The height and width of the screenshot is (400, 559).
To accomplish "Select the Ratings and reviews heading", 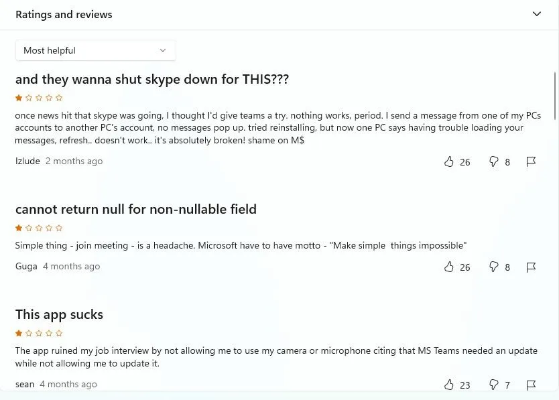I will (x=64, y=14).
